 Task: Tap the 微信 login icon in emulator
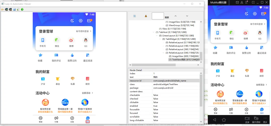(231, 33)
